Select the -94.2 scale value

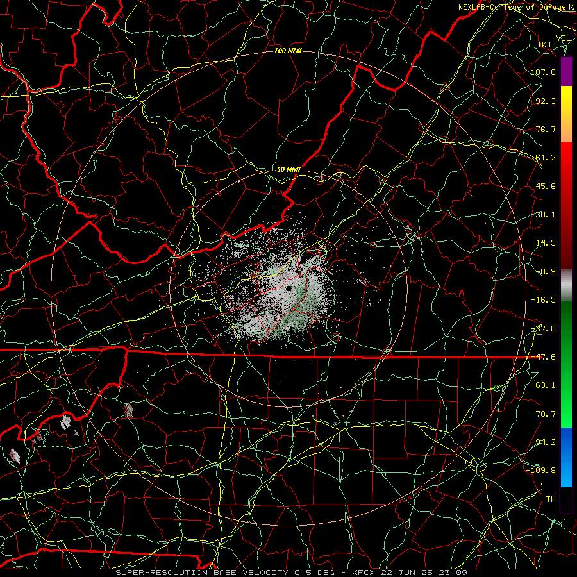(x=543, y=442)
